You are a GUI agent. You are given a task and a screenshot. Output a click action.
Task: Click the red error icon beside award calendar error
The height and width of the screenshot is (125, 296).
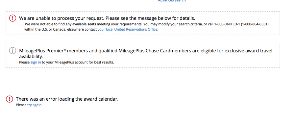click(10, 99)
